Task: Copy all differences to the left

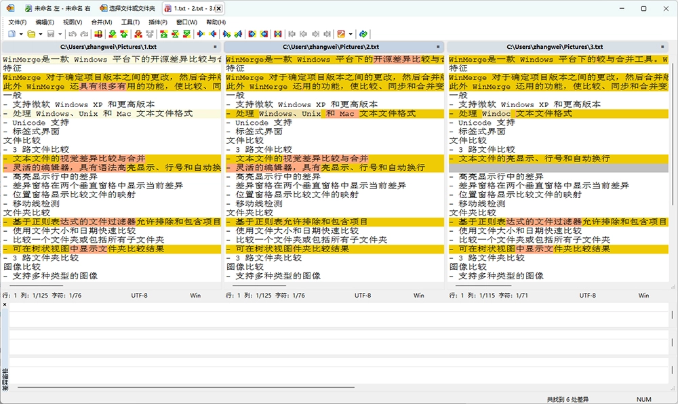Action: pyautogui.click(x=264, y=34)
